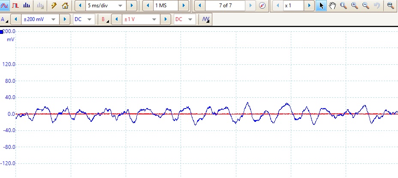
Task: Select the hand pan tool
Action: point(332,5)
